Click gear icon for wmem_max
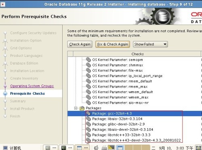This screenshot has height=150, width=202. pos(88,97)
